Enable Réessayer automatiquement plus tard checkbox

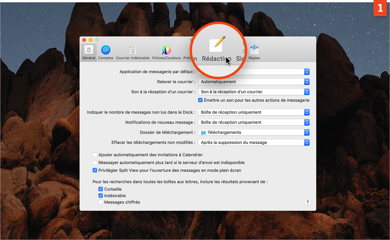[x=95, y=163]
